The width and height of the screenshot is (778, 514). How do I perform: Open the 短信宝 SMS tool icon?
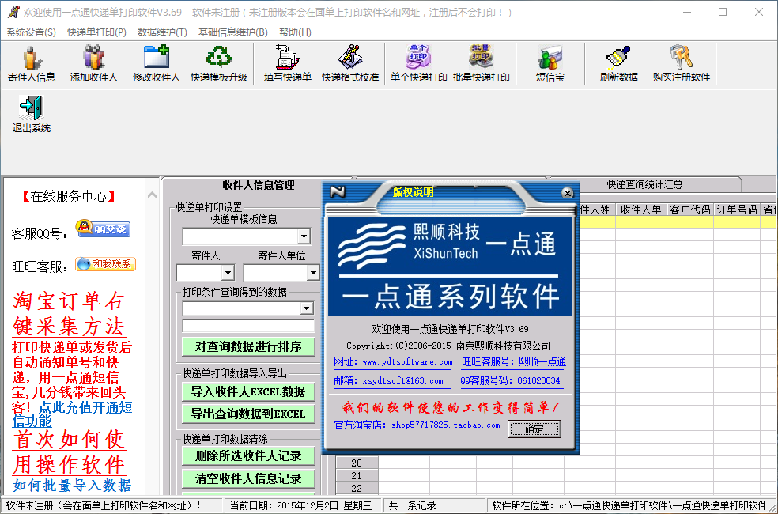click(x=550, y=63)
